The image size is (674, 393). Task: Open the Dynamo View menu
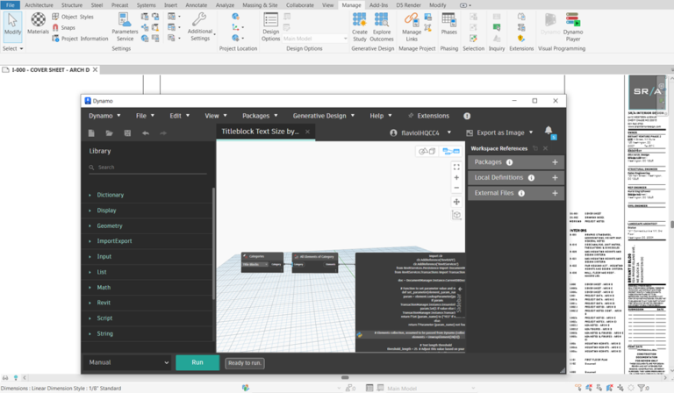point(215,116)
